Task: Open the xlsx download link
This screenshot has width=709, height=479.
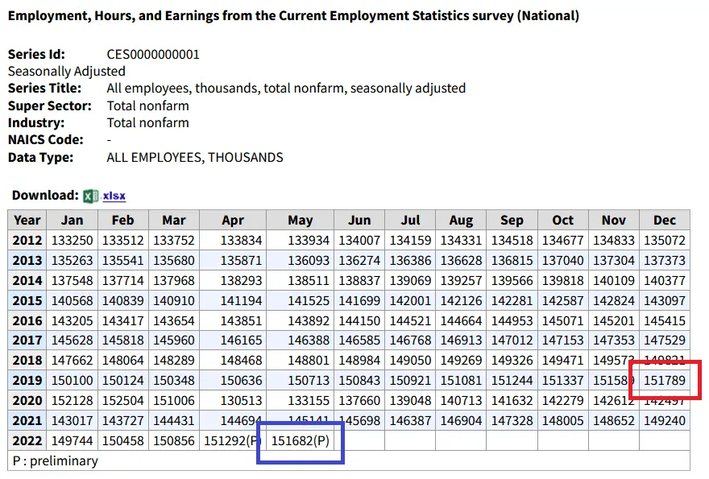Action: [x=114, y=196]
